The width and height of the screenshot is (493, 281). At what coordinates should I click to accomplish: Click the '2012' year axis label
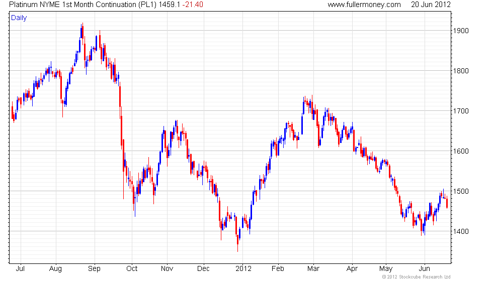pos(243,269)
